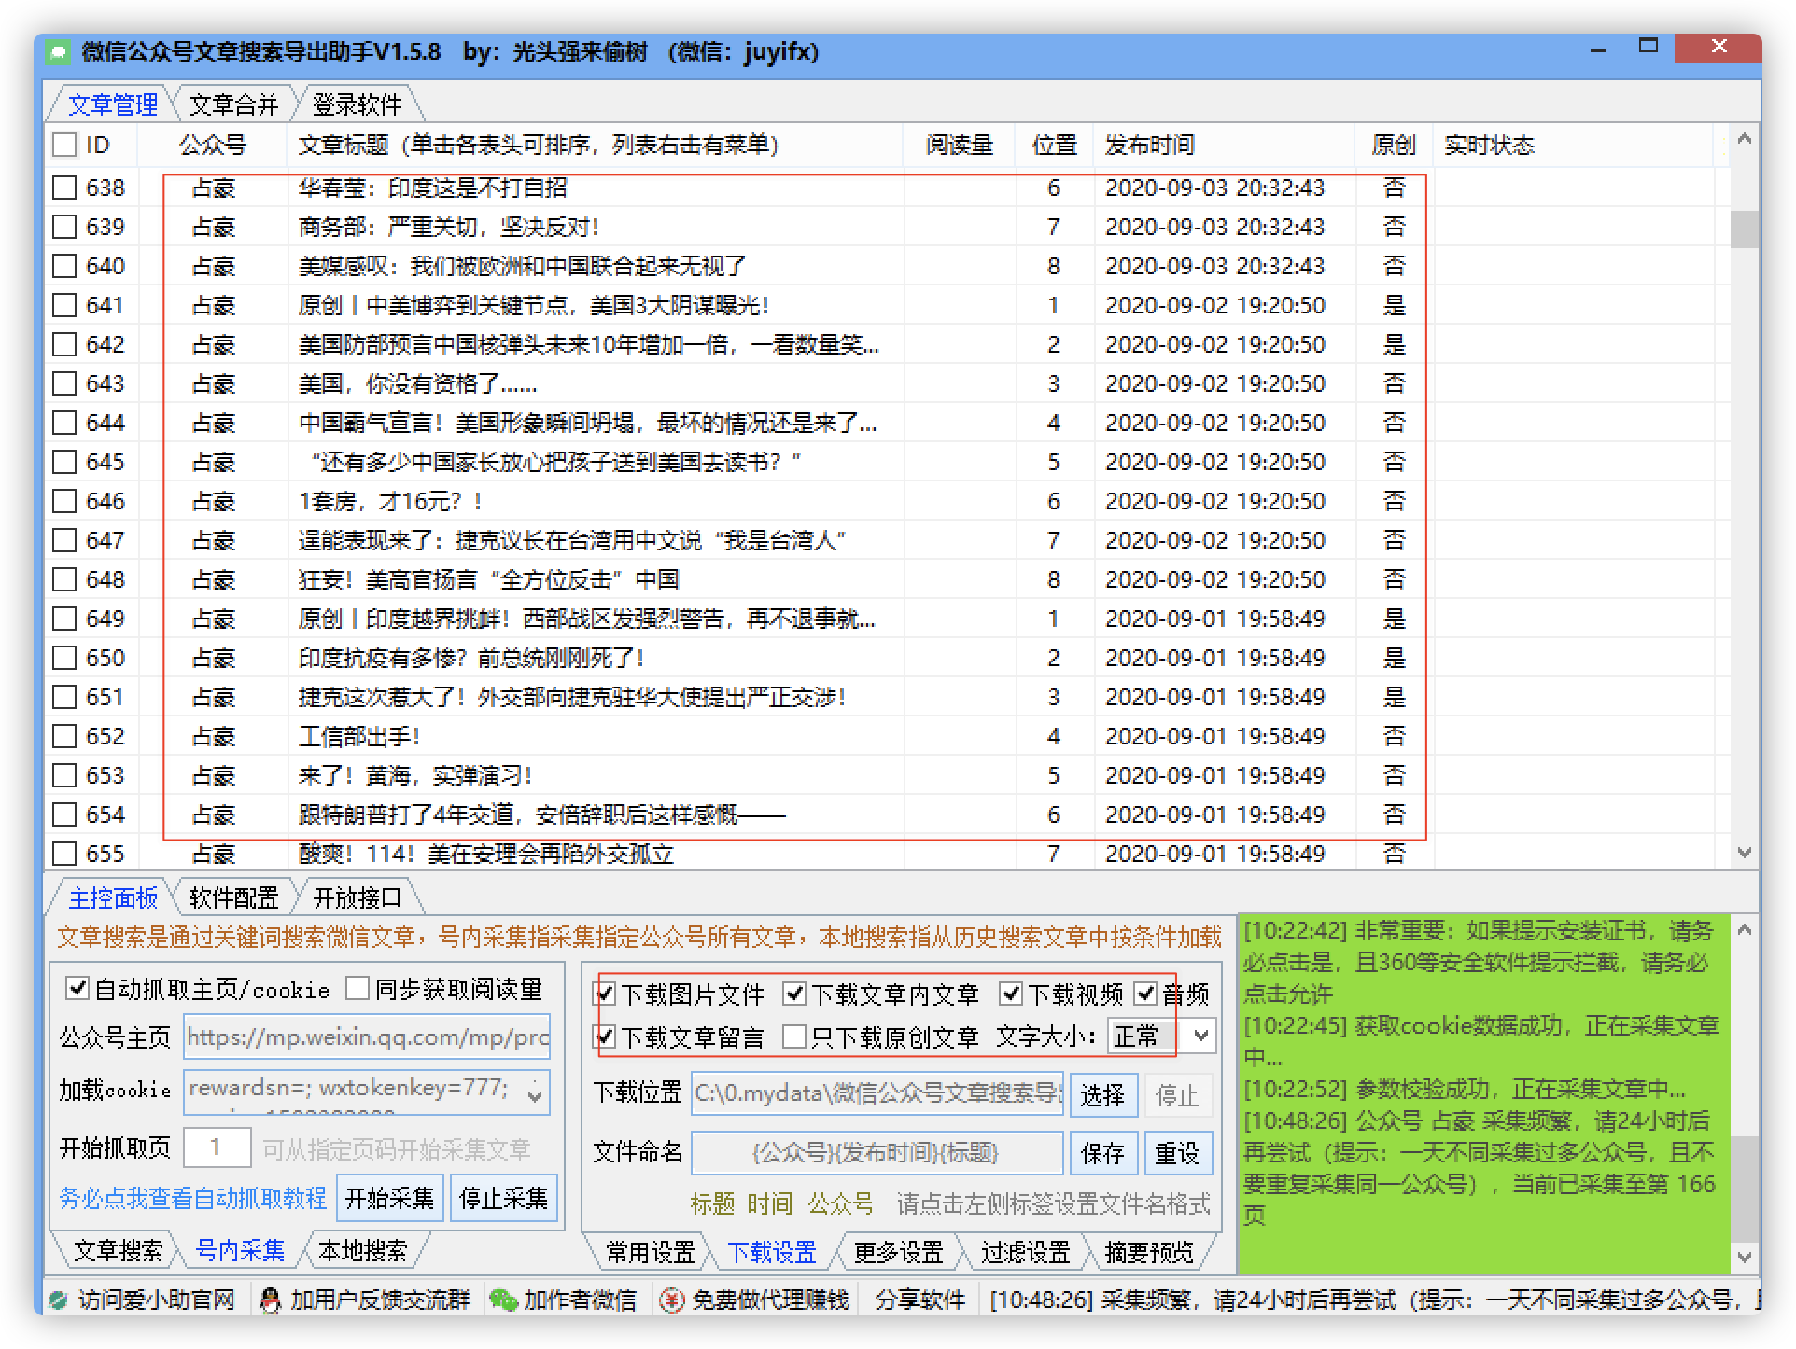Check the box for row 654
The height and width of the screenshot is (1349, 1796).
pos(64,814)
